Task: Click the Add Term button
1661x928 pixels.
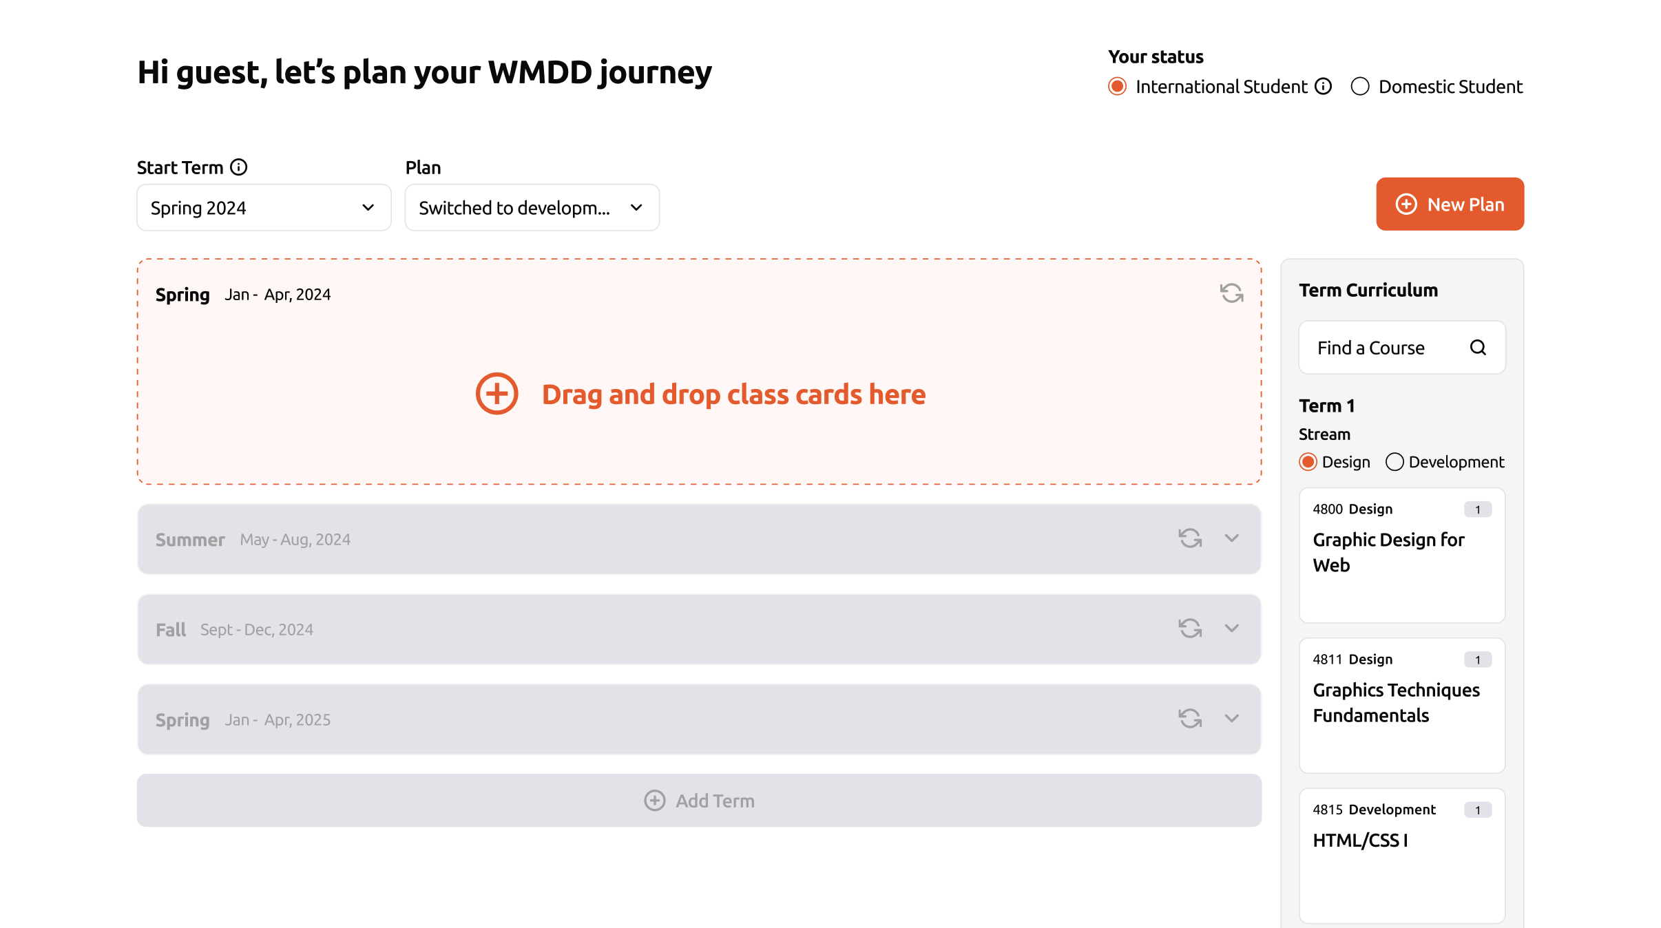Action: point(699,801)
